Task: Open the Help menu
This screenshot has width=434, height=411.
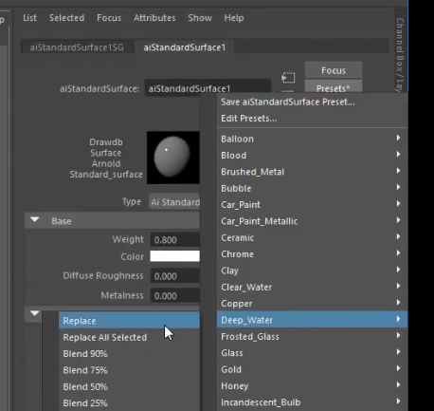Action: 234,18
